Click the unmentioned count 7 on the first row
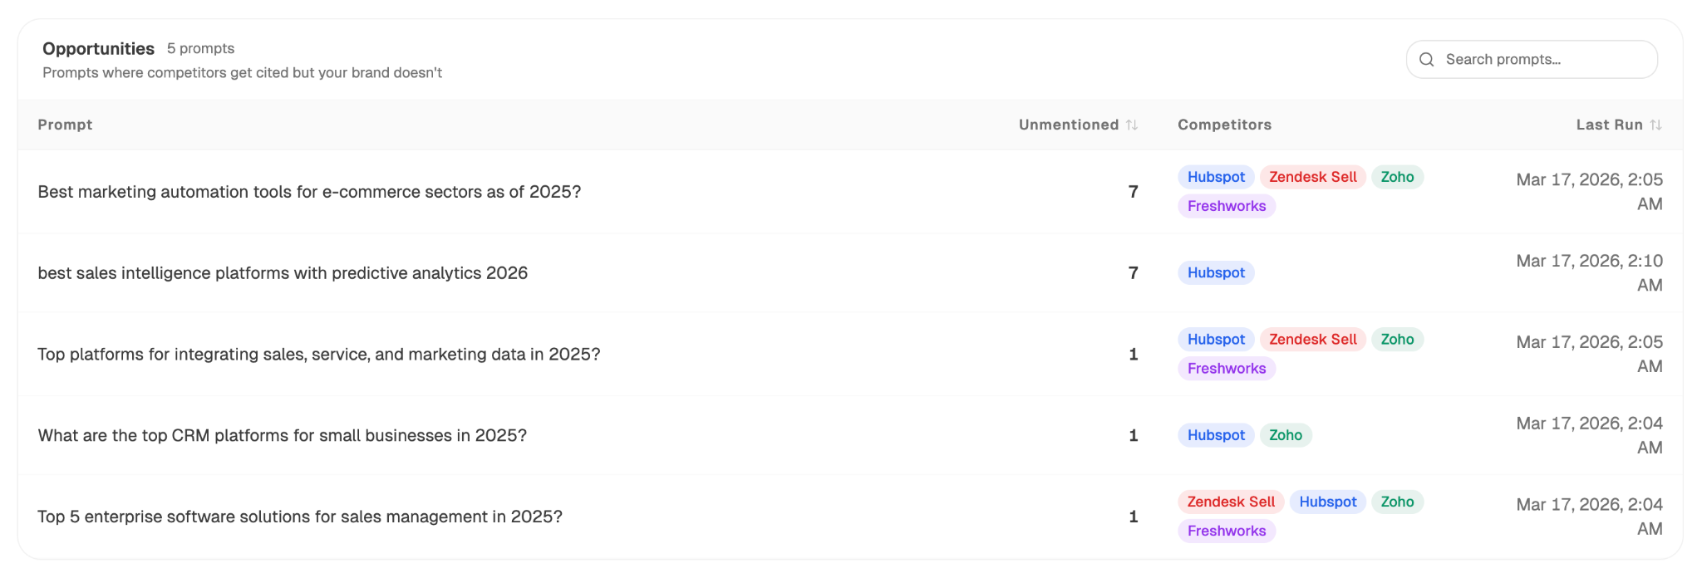 point(1133,192)
